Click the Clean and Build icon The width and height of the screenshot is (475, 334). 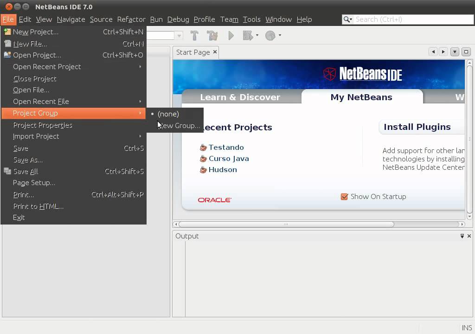[x=212, y=35]
